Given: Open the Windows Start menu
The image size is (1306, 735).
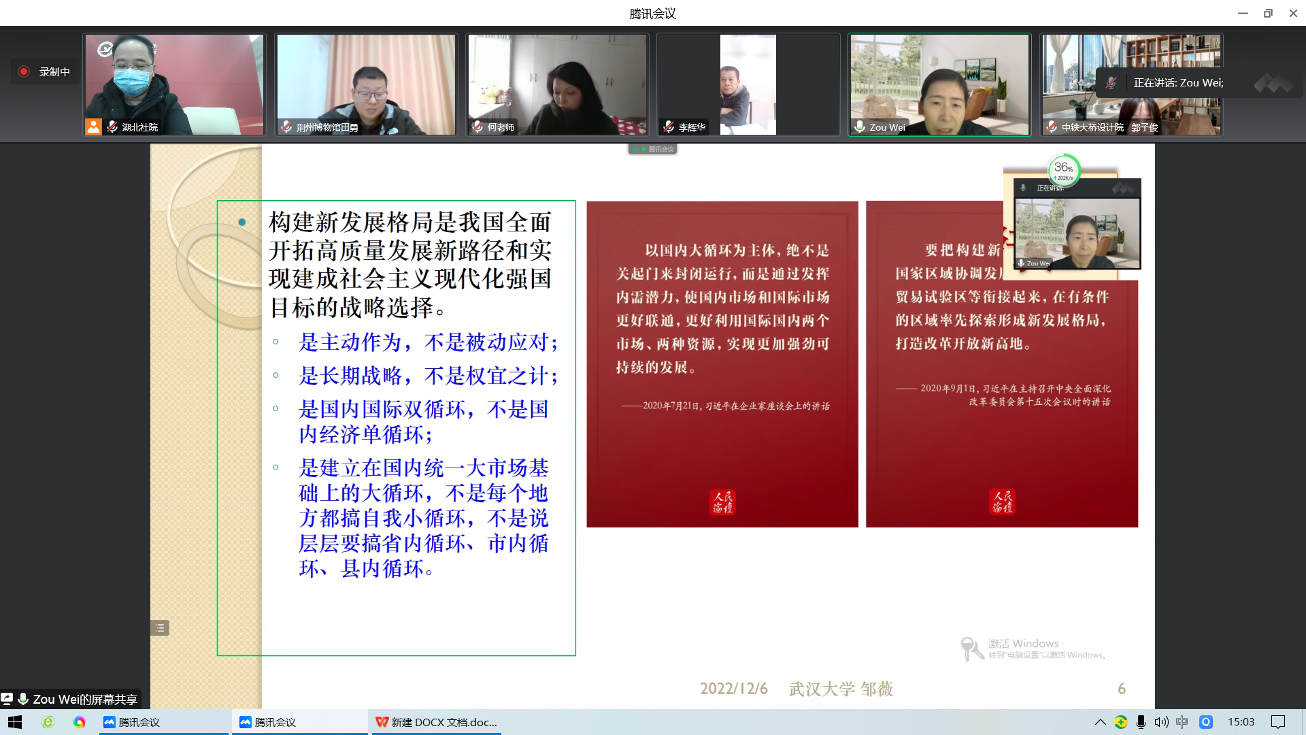Looking at the screenshot, I should click(15, 722).
